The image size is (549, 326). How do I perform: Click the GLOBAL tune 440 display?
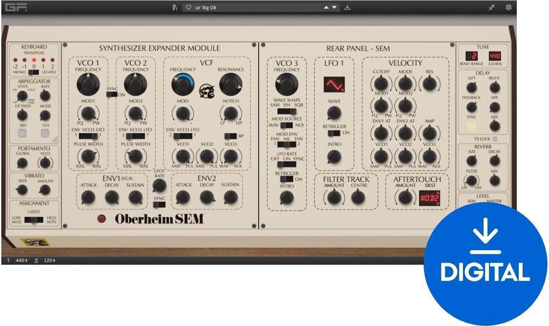pos(495,56)
